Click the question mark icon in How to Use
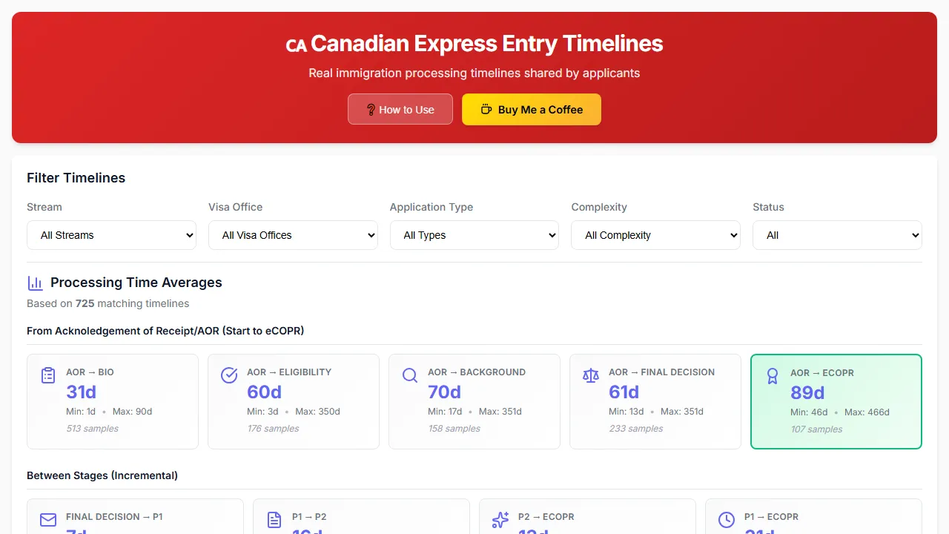 point(371,109)
